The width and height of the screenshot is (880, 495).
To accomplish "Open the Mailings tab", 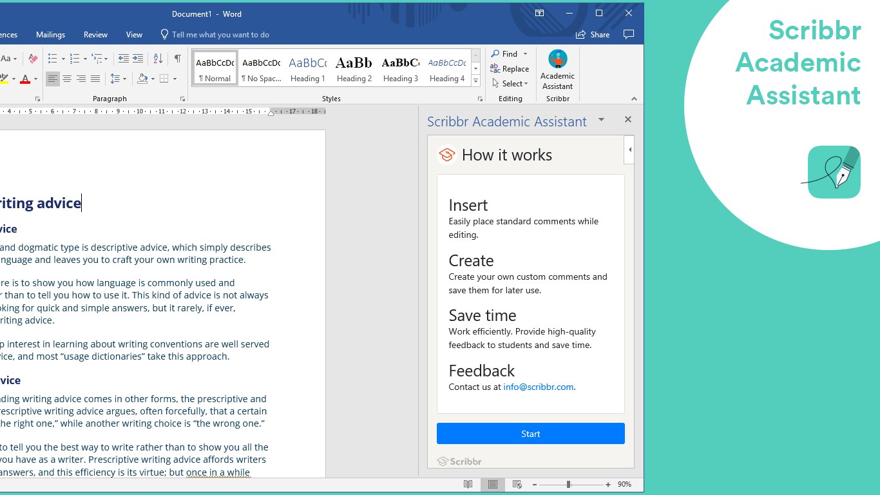I will pyautogui.click(x=50, y=35).
